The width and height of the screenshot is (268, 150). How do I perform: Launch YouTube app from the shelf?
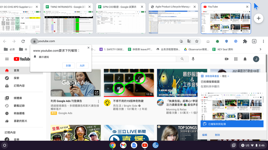[x=145, y=145]
